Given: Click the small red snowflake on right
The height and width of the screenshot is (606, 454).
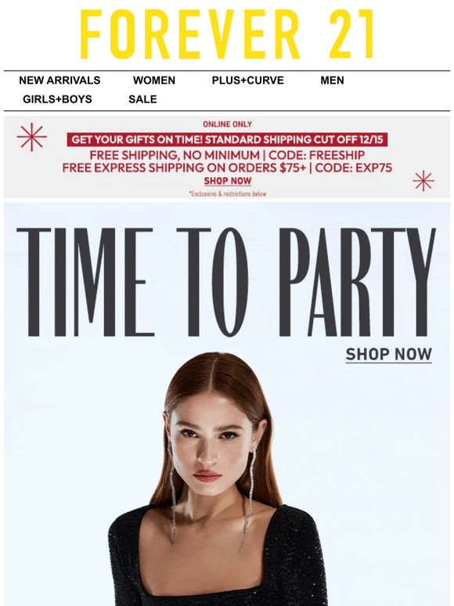Looking at the screenshot, I should (423, 181).
